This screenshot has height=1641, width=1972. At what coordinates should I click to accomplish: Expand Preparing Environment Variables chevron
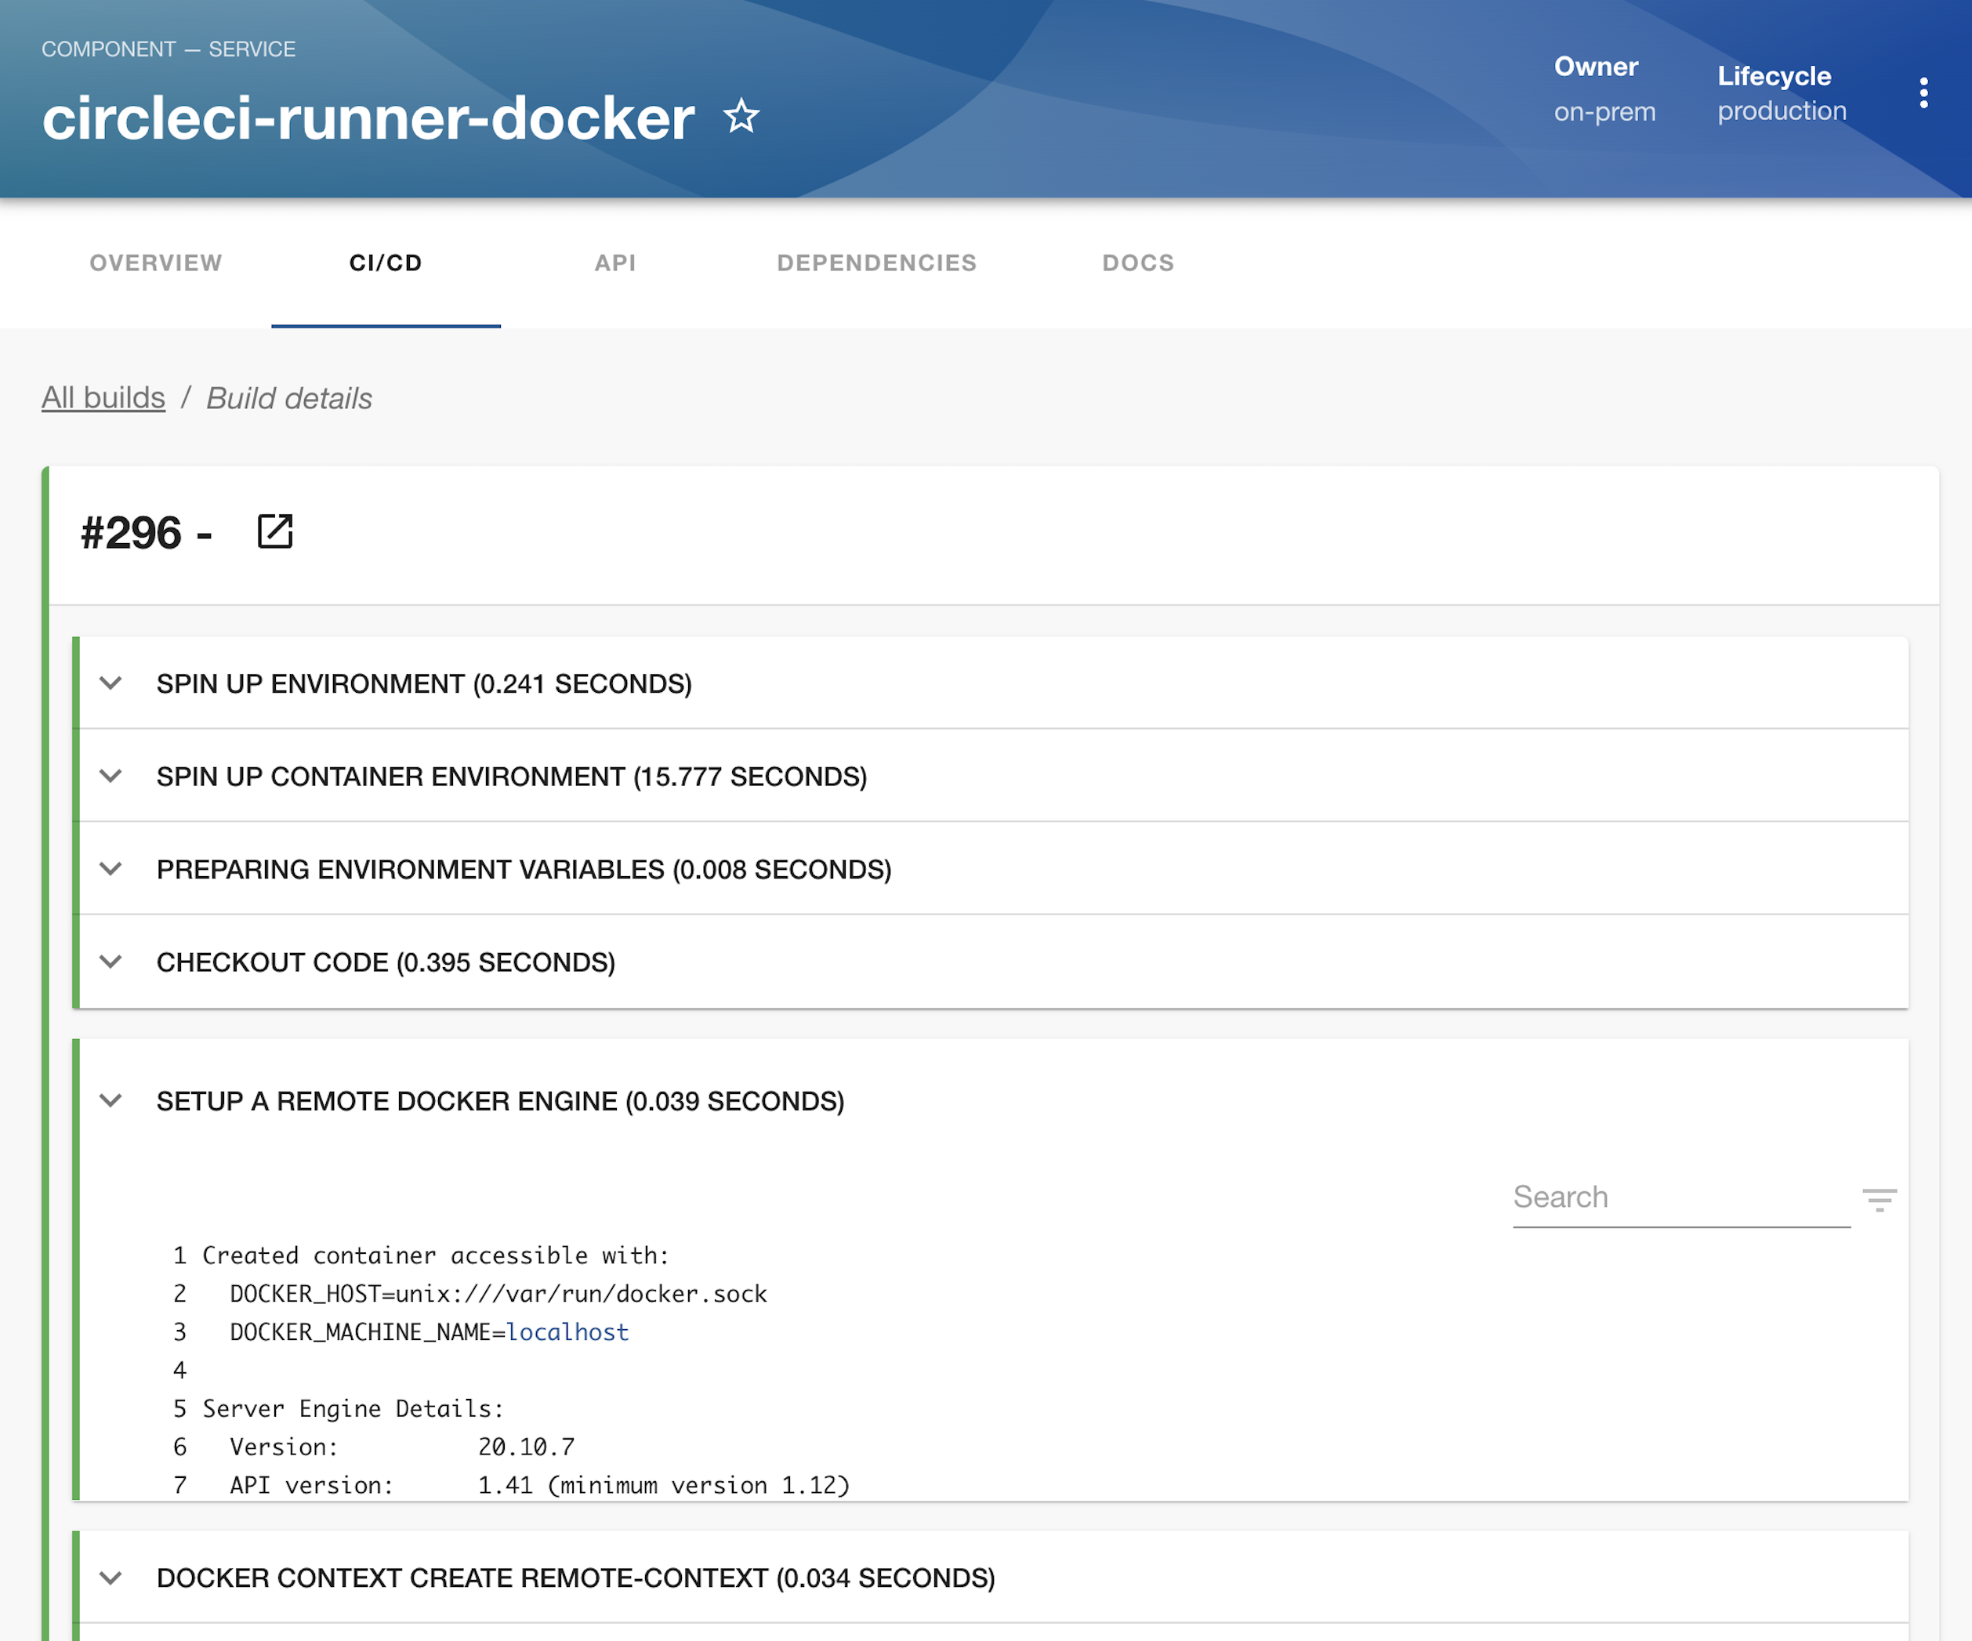click(111, 869)
